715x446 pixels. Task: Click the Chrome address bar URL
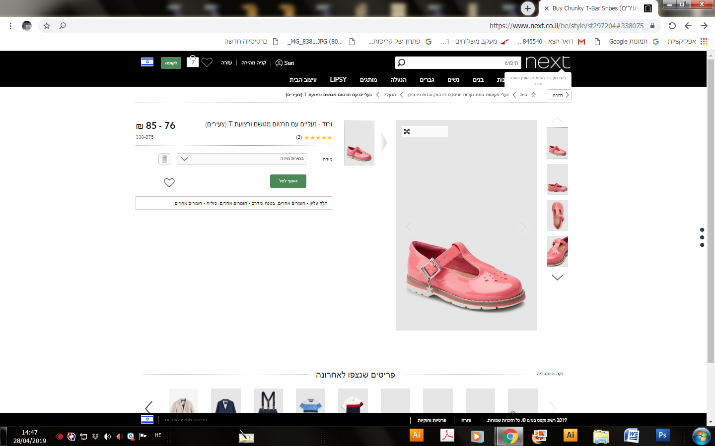pyautogui.click(x=567, y=26)
